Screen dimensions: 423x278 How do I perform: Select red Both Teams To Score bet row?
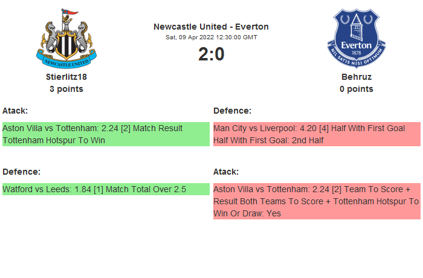click(317, 201)
